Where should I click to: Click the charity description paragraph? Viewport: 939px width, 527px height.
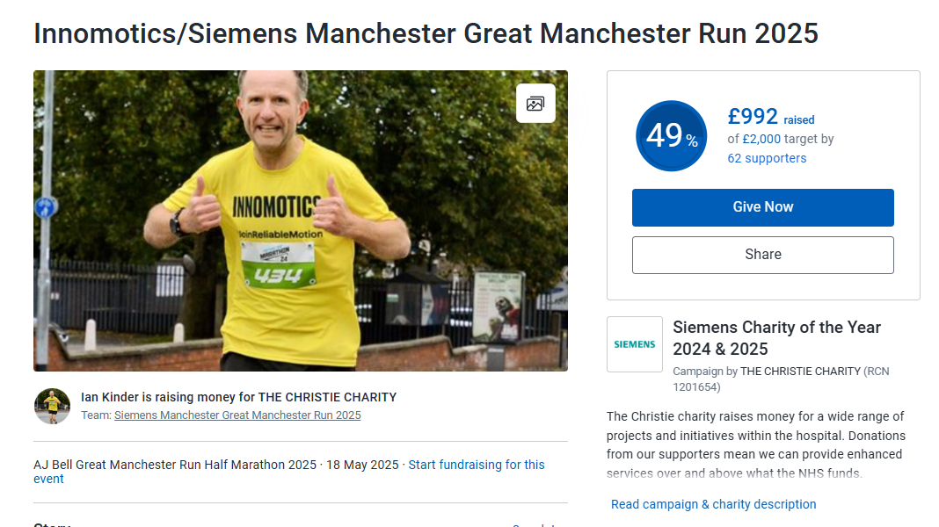(x=756, y=444)
